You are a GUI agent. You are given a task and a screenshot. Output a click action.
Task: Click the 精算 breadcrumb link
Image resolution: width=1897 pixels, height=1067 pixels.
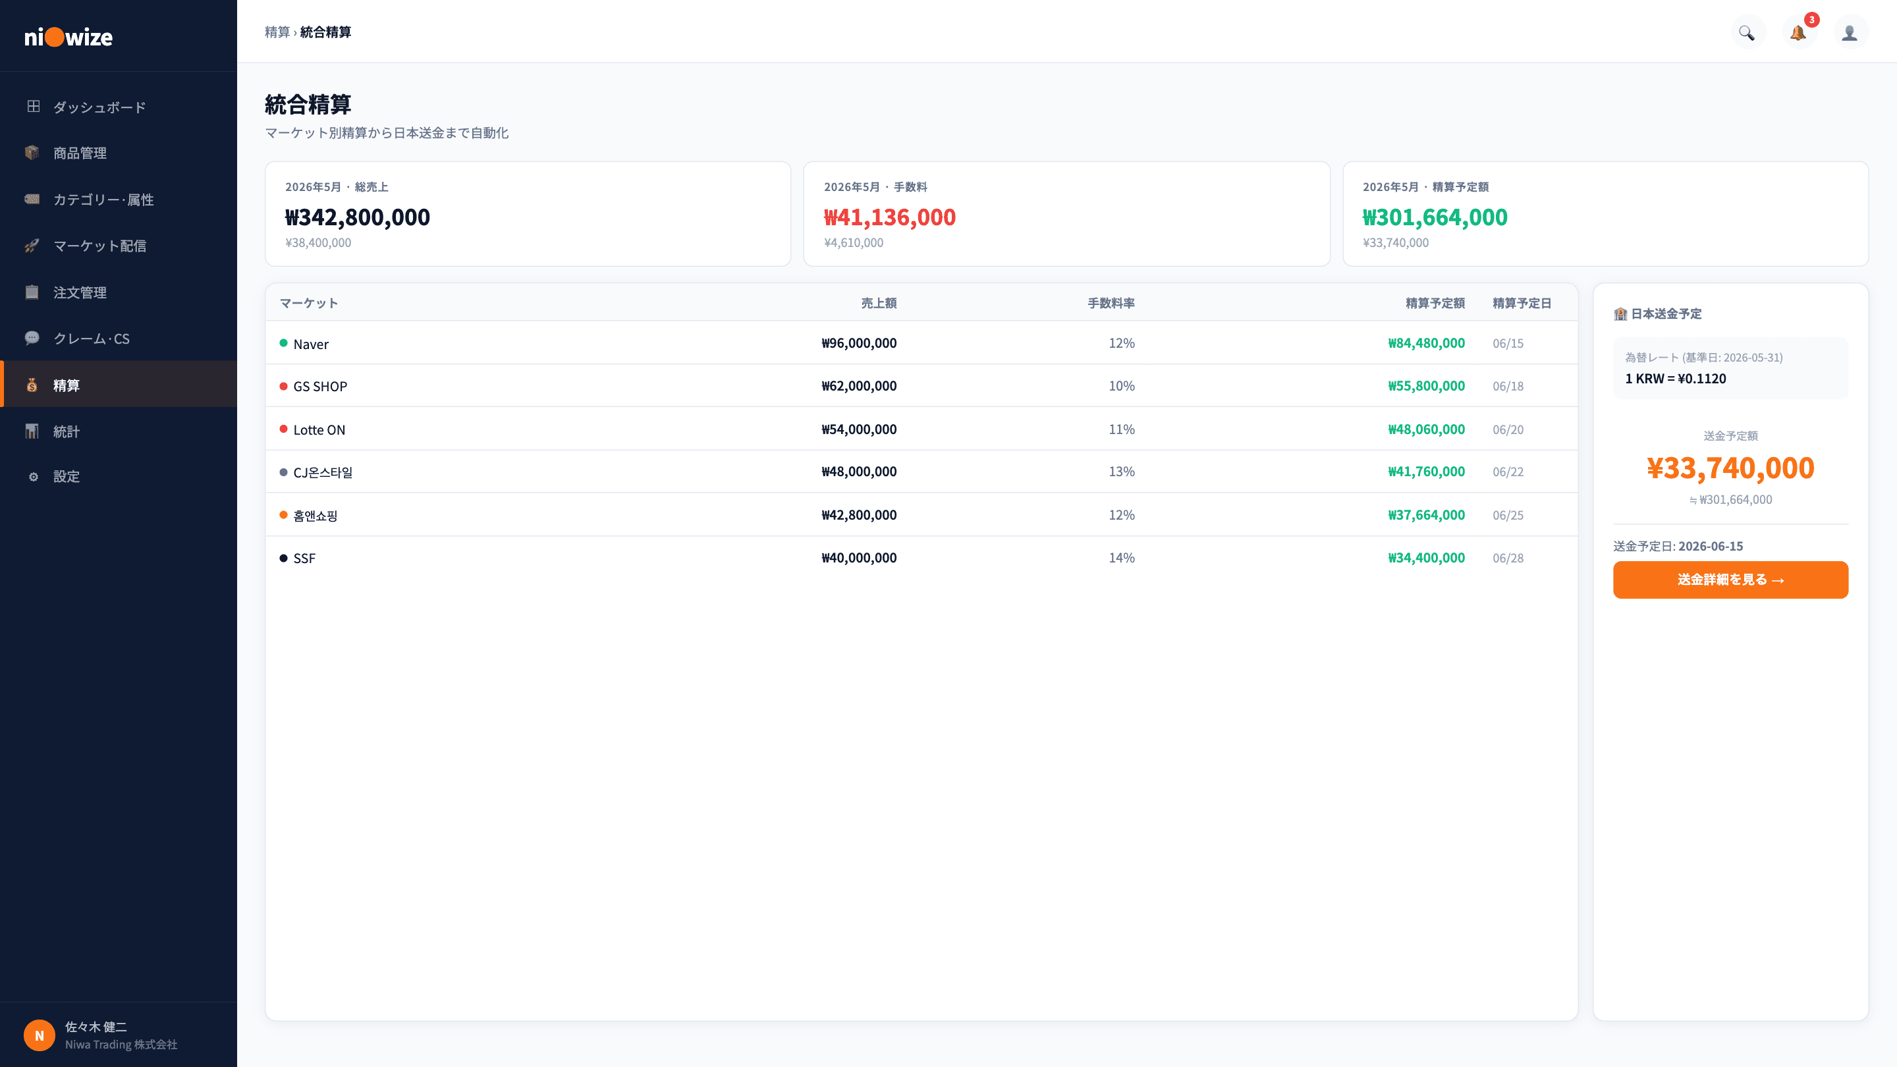tap(277, 32)
